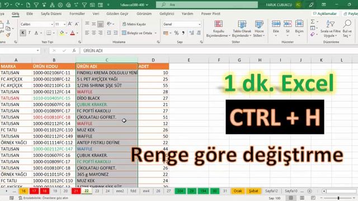358x201 pixels.
Task: Switch to the Şubat sheet tab
Action: click(x=253, y=191)
